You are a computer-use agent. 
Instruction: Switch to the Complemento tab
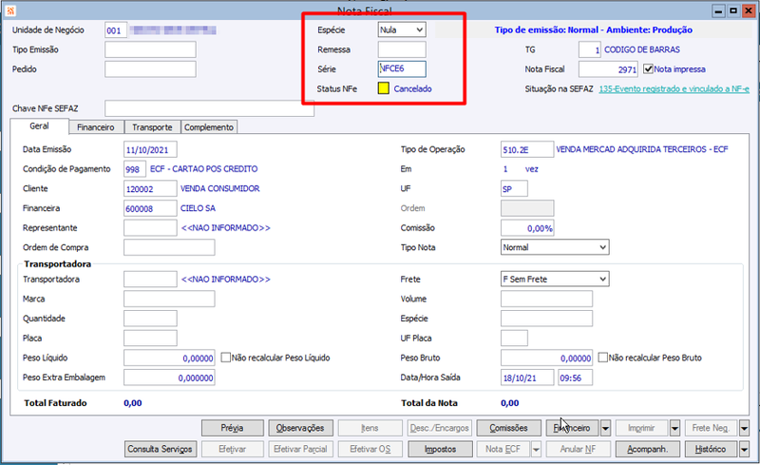click(x=209, y=127)
